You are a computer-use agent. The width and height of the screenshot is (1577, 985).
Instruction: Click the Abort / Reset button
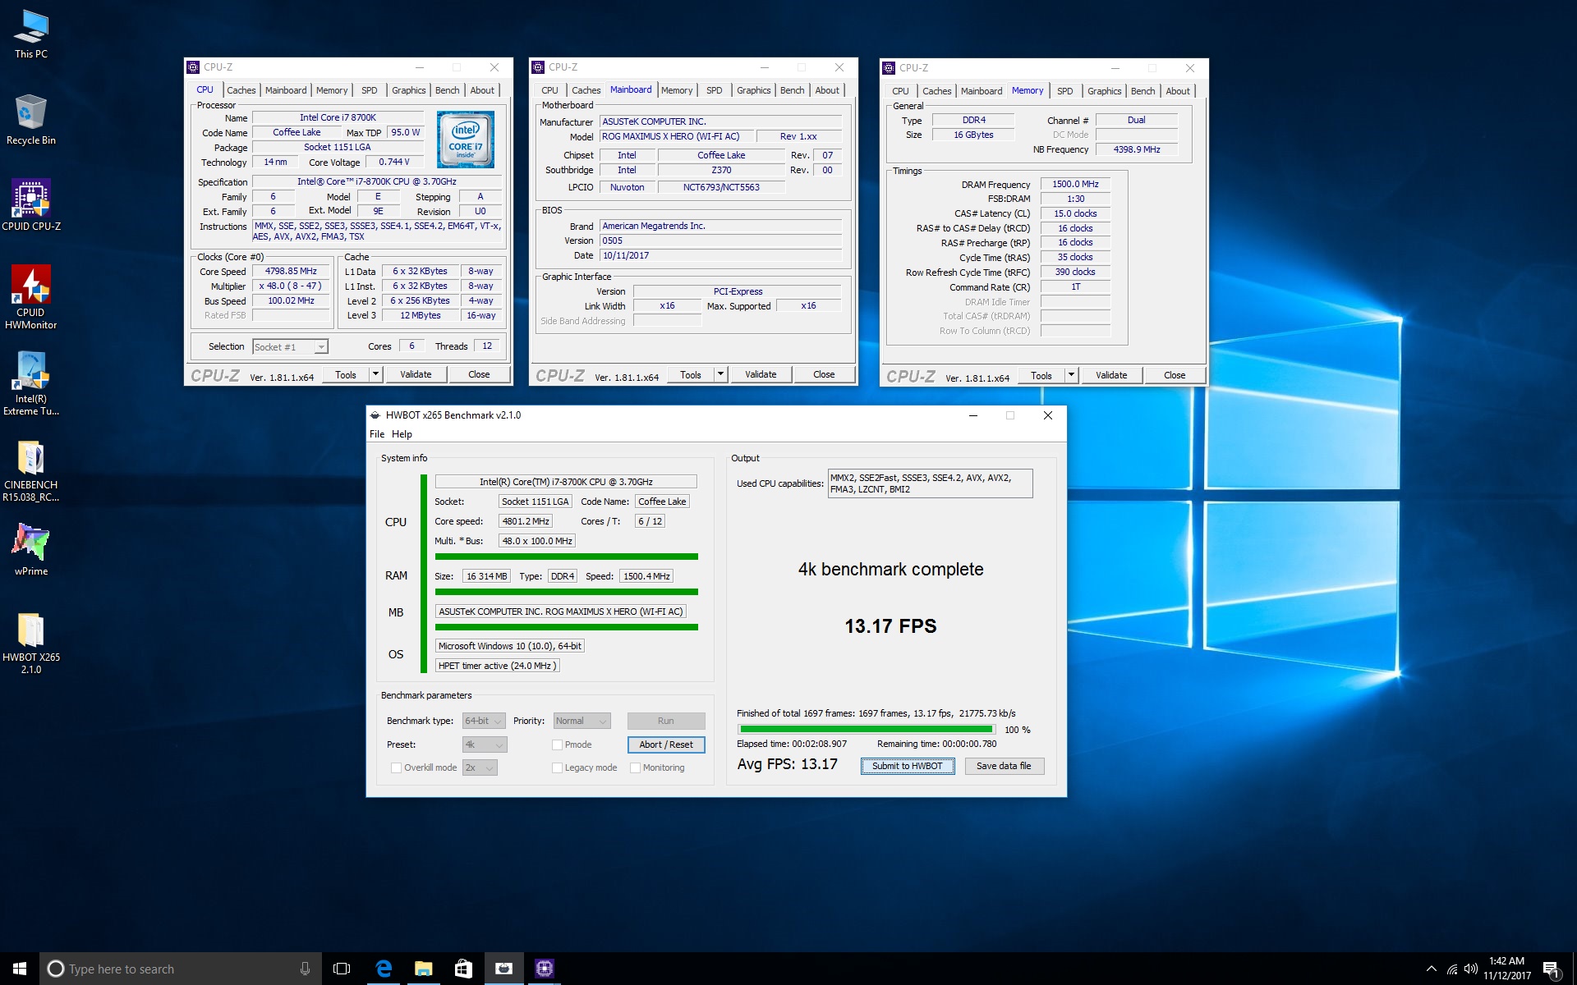tap(666, 744)
